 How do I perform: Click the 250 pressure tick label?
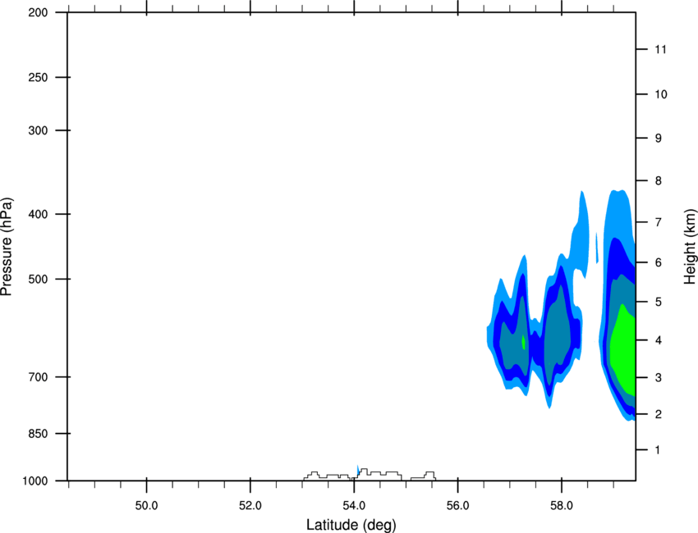point(38,77)
